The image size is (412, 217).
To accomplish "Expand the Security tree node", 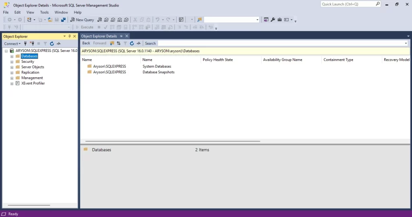I will tap(12, 62).
